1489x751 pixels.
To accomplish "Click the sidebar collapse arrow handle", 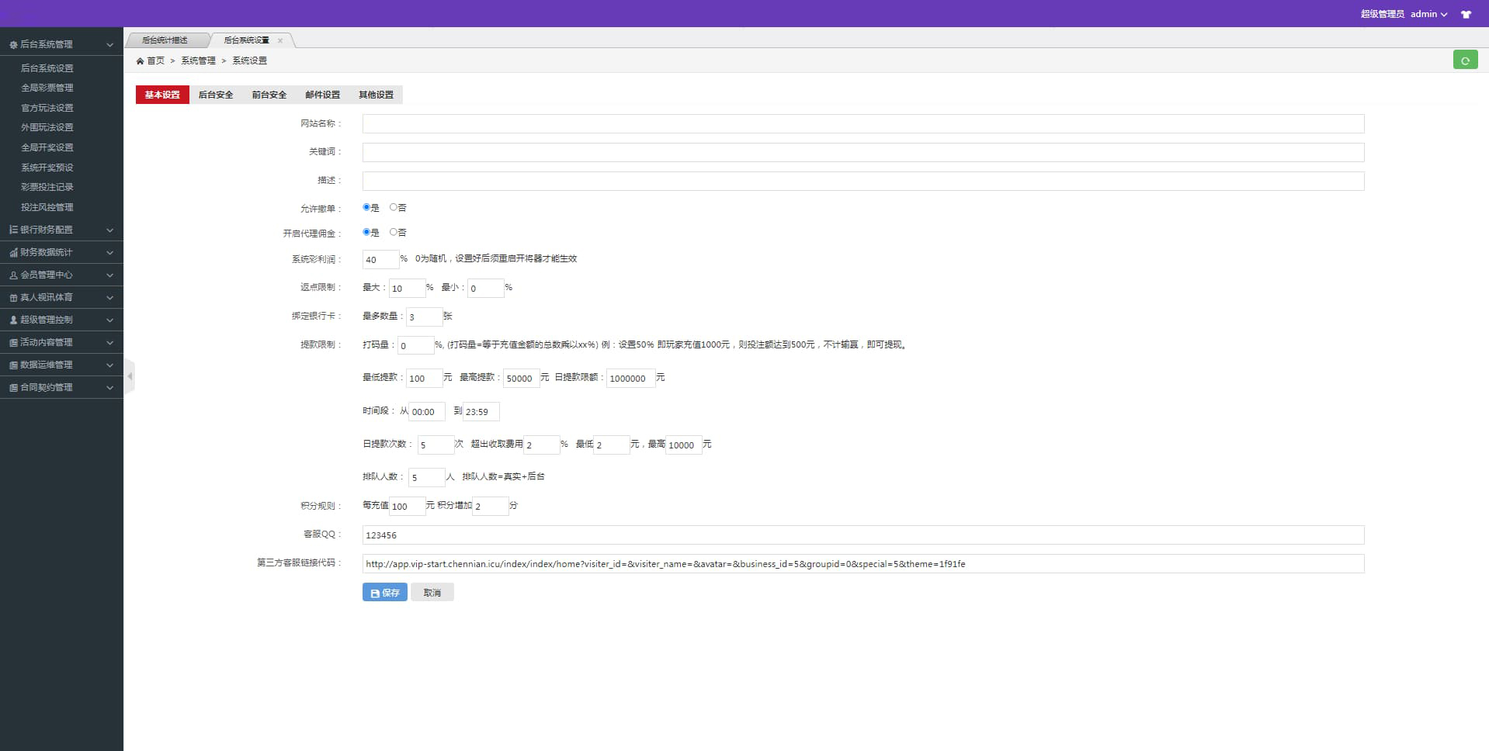I will pos(130,376).
